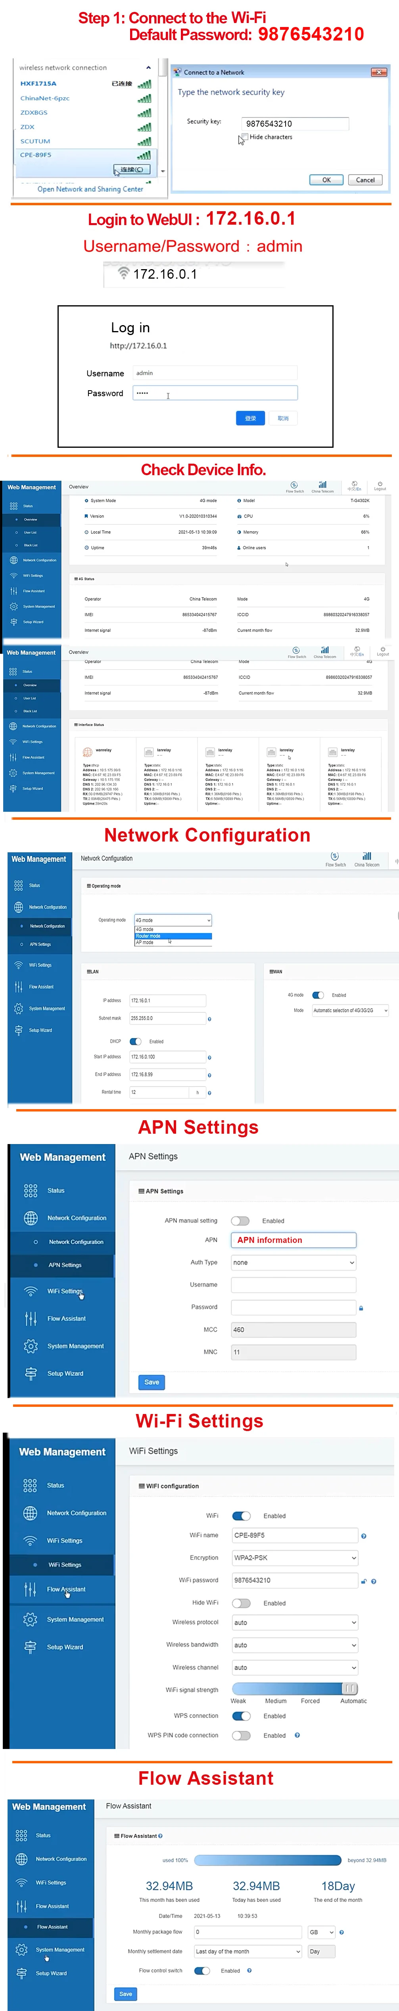Click Save button on APN Settings page
Viewport: 399px width, 2011px height.
click(152, 1382)
